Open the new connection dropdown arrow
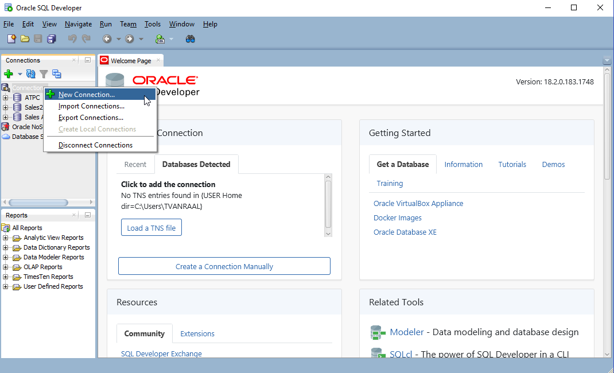Screen dimensions: 614x373 pyautogui.click(x=20, y=74)
